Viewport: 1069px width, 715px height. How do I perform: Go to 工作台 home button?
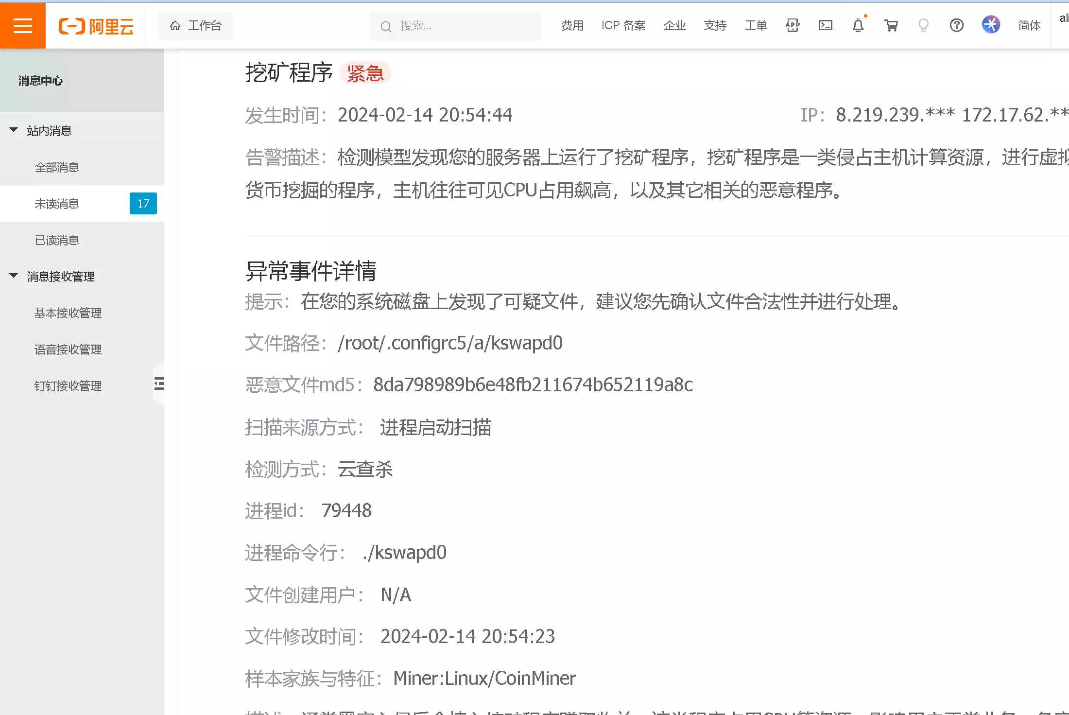coord(195,25)
